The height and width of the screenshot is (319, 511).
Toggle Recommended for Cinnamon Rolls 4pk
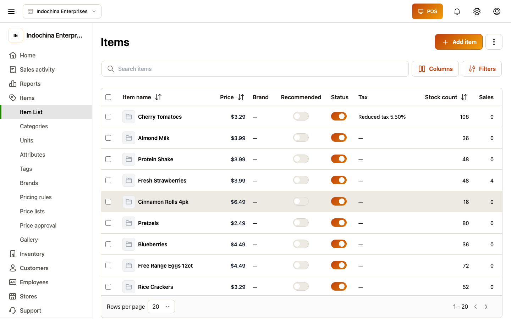tap(301, 201)
